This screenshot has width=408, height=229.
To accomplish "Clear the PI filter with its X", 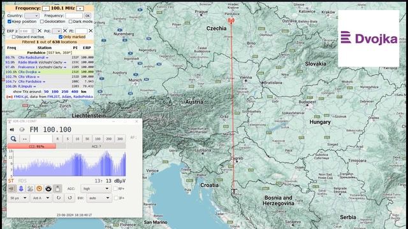I will pos(91,31).
